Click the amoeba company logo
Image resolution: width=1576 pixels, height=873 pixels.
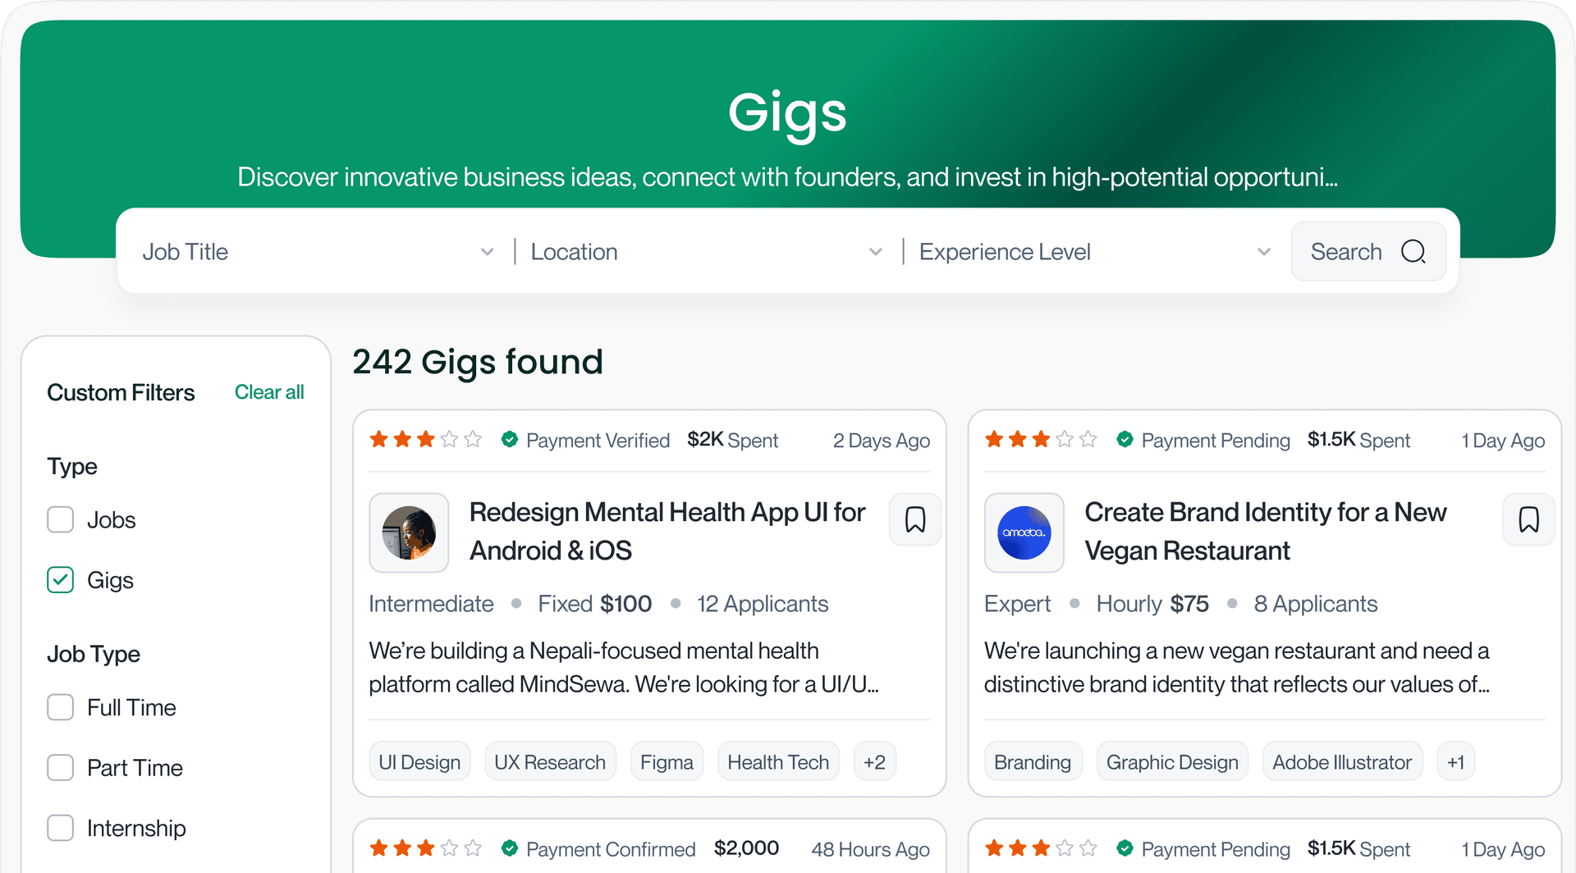pos(1024,532)
